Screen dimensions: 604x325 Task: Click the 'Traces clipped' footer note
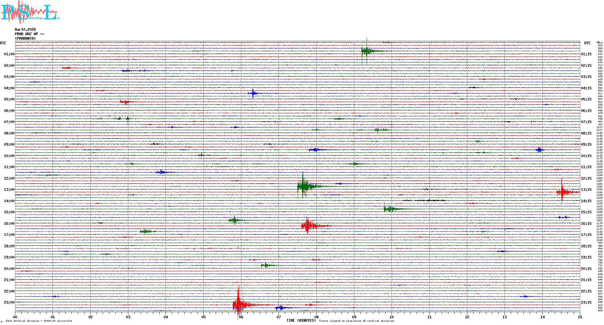356,321
